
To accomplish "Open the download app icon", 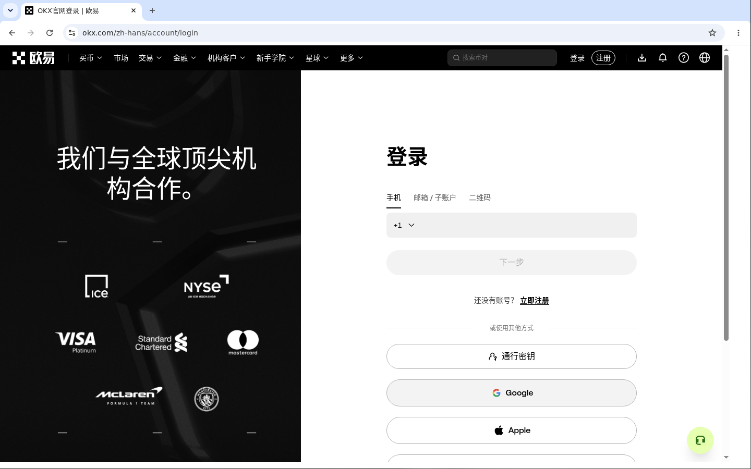I will pos(642,58).
